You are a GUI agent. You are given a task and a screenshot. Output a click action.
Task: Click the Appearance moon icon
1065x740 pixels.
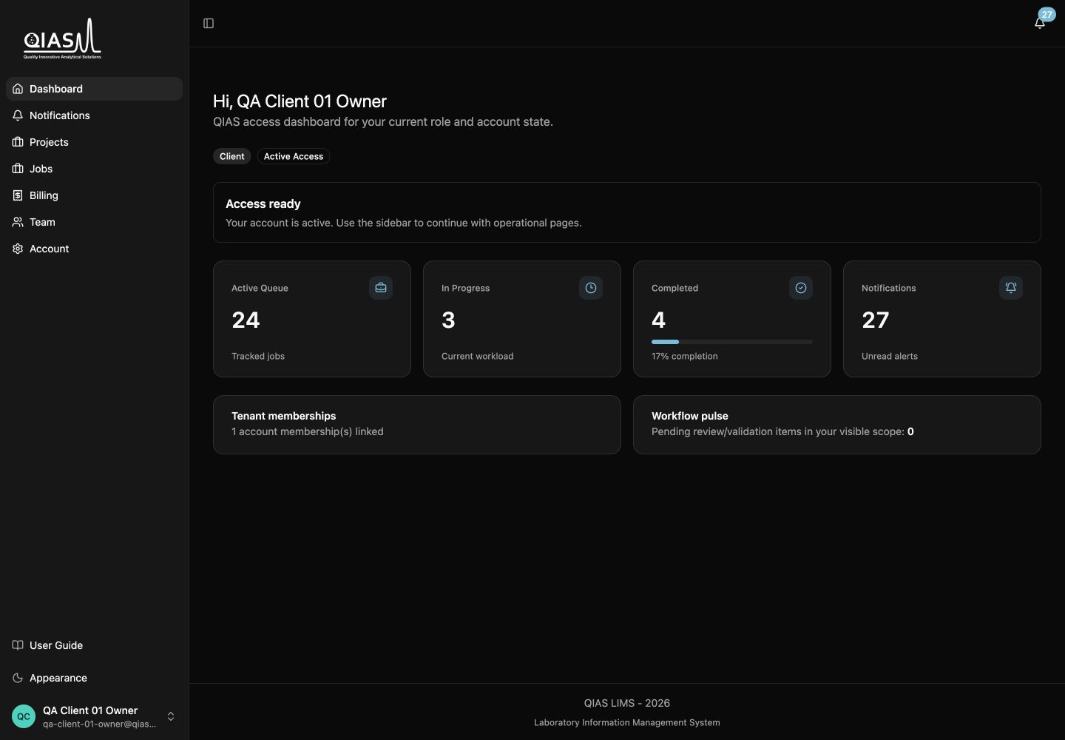coord(18,678)
